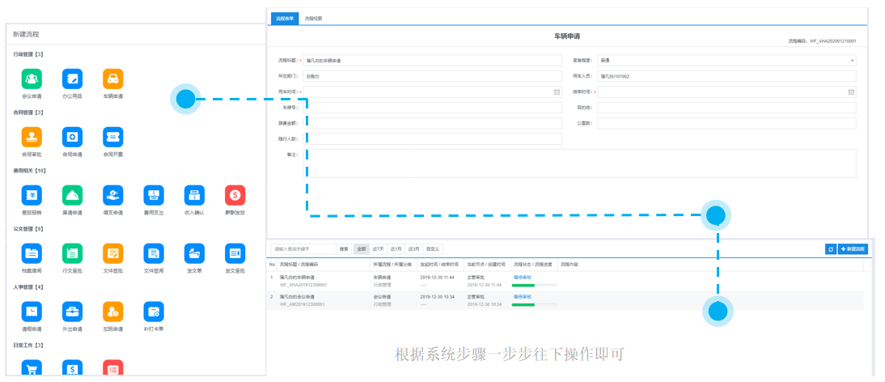Click progress bar of 车辆申请 row
885x382 pixels.
(x=535, y=285)
